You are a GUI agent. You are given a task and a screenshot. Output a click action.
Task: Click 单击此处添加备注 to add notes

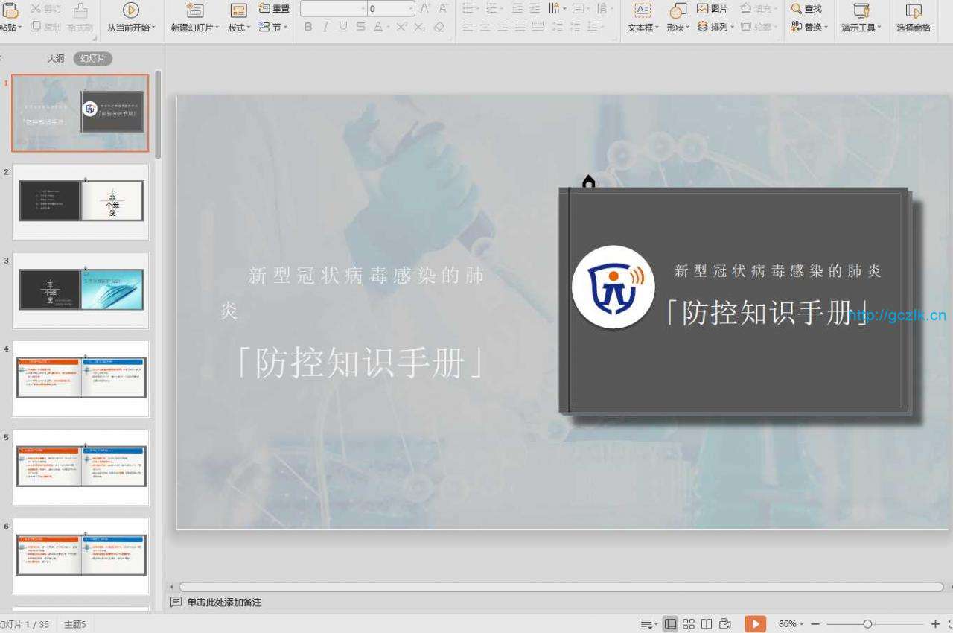click(223, 602)
